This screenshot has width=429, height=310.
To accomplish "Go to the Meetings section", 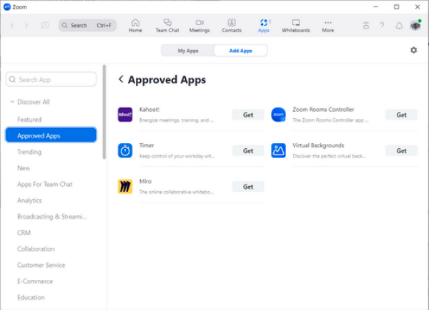I will 199,23.
